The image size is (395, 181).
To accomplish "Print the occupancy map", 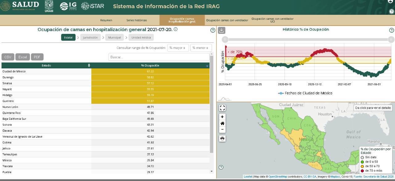I will tap(222, 139).
